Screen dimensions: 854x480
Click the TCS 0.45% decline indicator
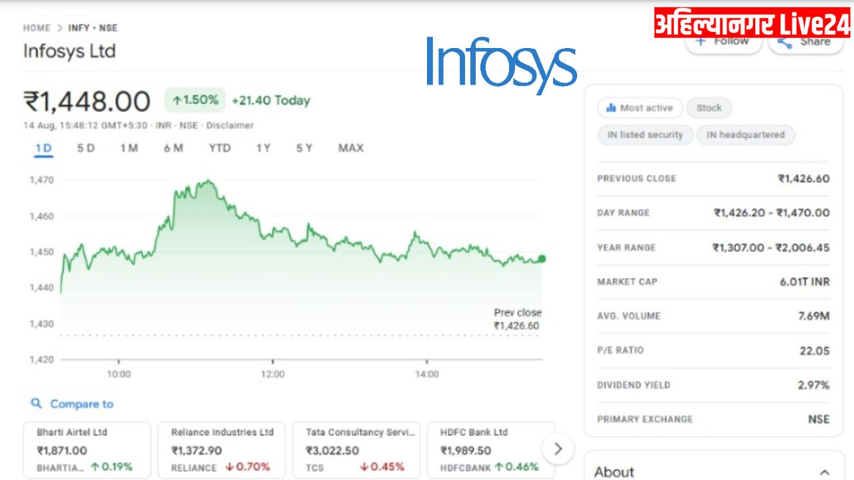pos(382,467)
